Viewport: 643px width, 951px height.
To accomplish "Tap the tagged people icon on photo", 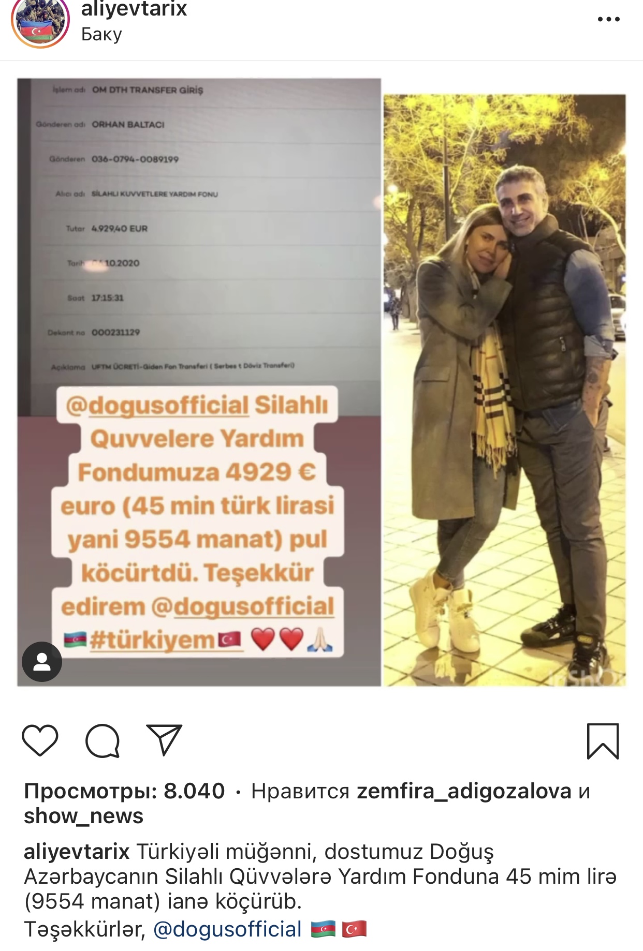I will 42,662.
